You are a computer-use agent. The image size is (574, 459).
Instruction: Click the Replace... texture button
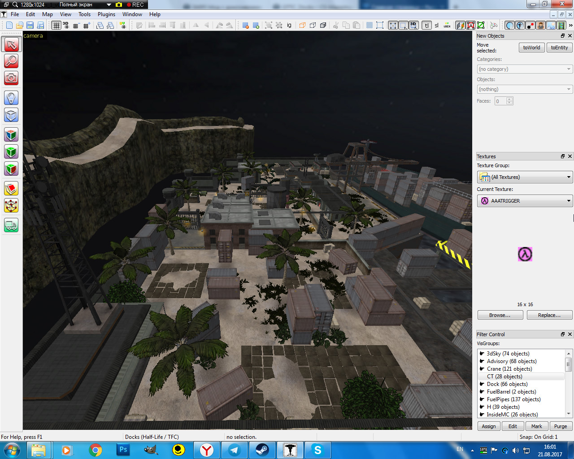click(x=549, y=315)
